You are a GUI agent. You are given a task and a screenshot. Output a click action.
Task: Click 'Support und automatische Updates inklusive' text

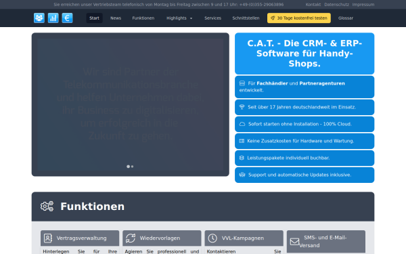pyautogui.click(x=300, y=175)
